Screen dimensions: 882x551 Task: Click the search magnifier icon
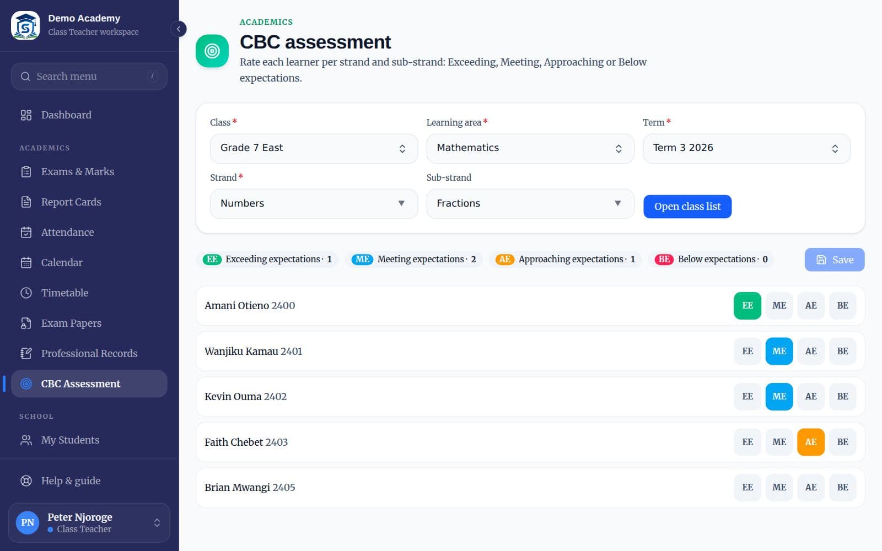pos(25,77)
